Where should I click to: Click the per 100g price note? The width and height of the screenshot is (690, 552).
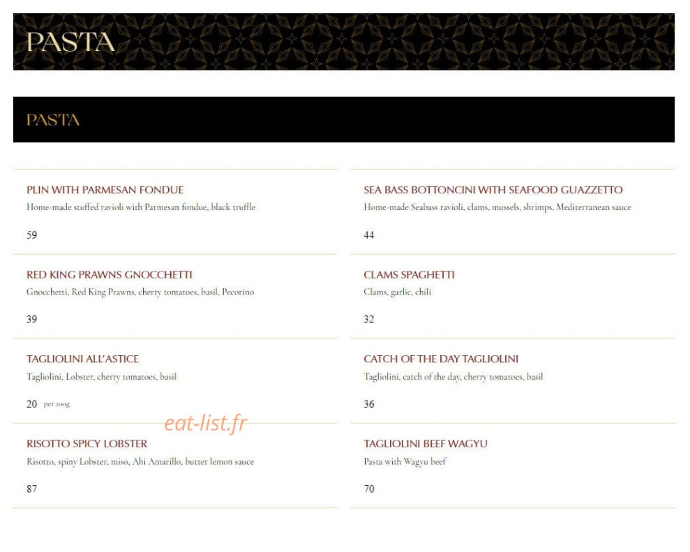click(x=57, y=404)
